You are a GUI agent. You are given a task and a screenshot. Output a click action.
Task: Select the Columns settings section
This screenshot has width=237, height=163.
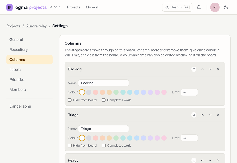pos(29,60)
